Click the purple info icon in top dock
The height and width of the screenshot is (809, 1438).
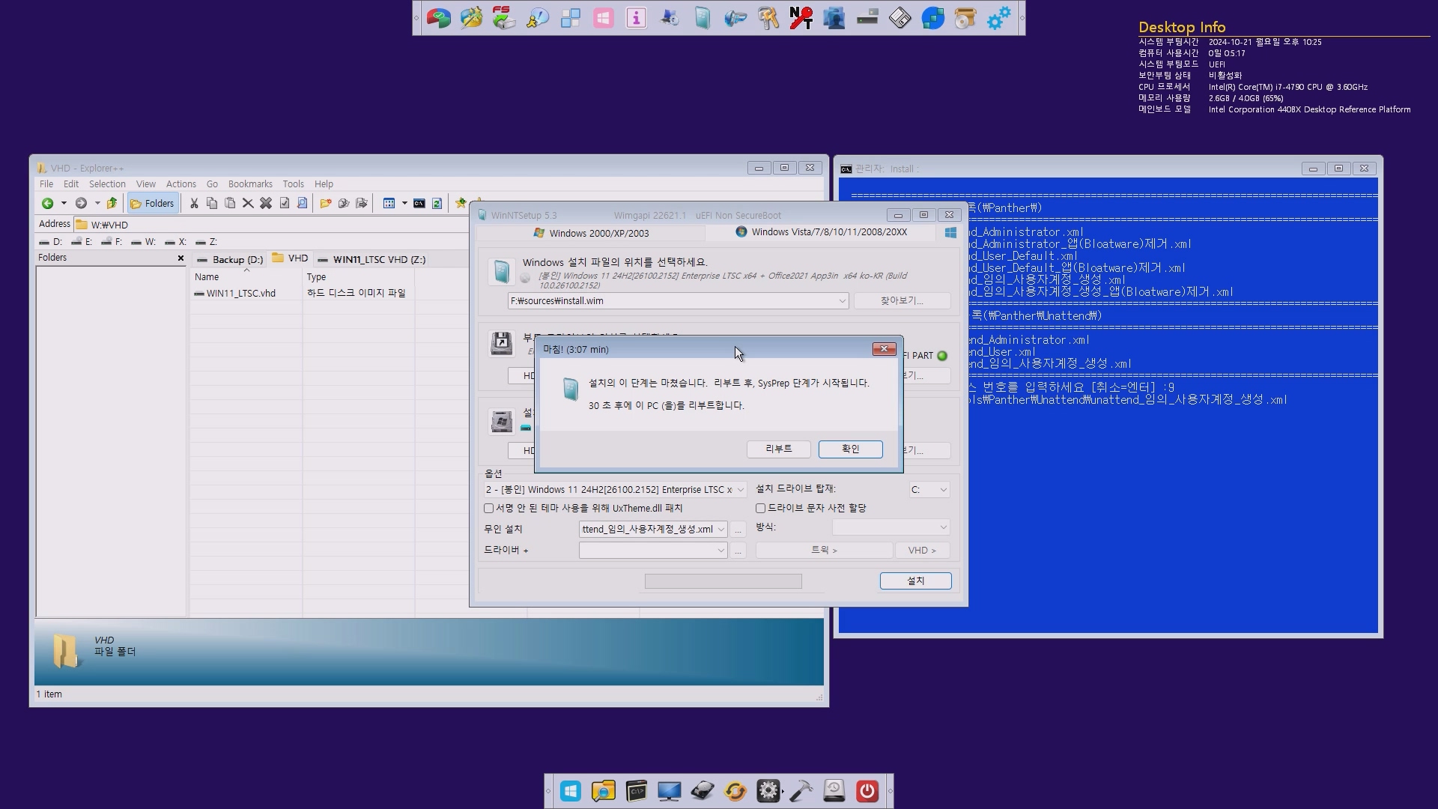click(x=636, y=17)
